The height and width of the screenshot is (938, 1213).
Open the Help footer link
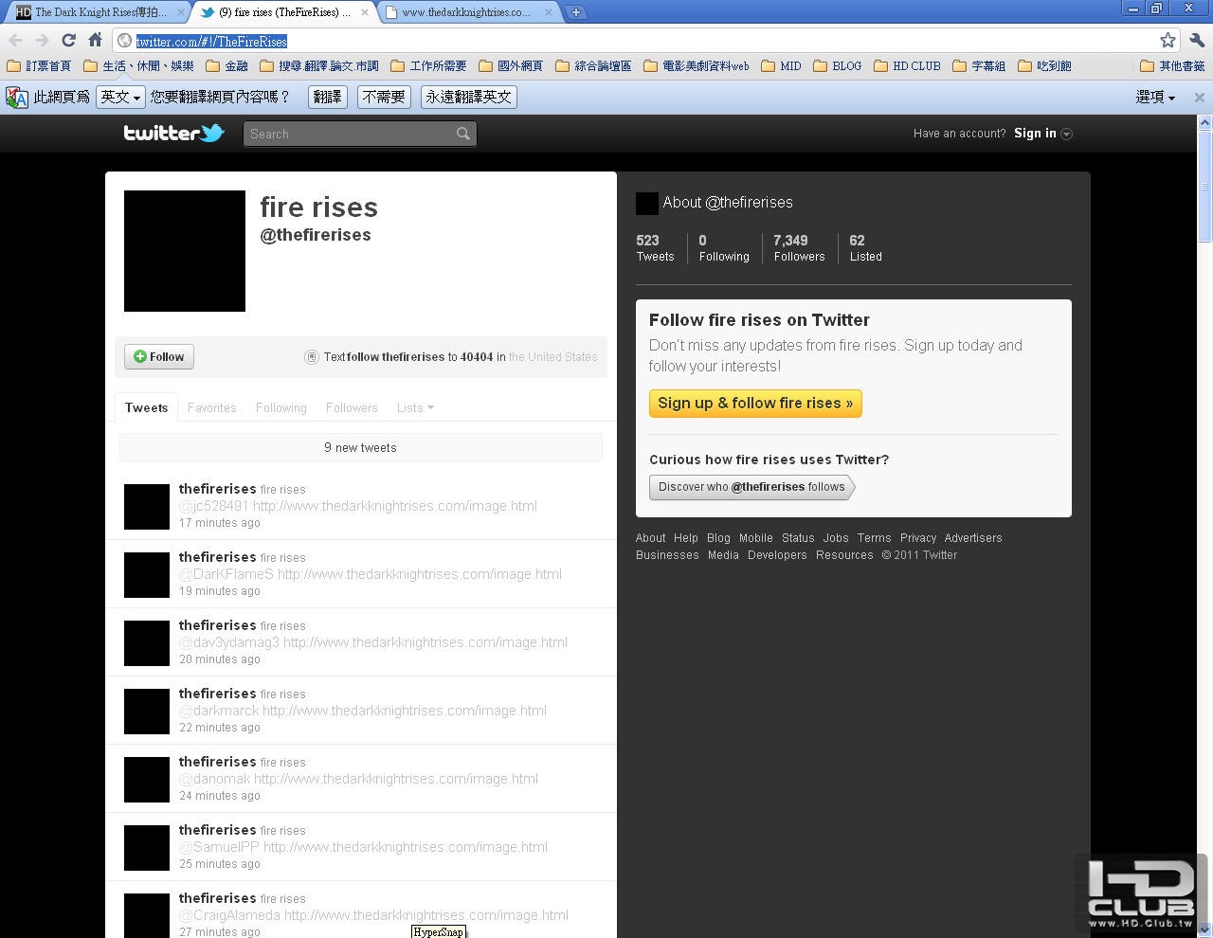(x=686, y=538)
